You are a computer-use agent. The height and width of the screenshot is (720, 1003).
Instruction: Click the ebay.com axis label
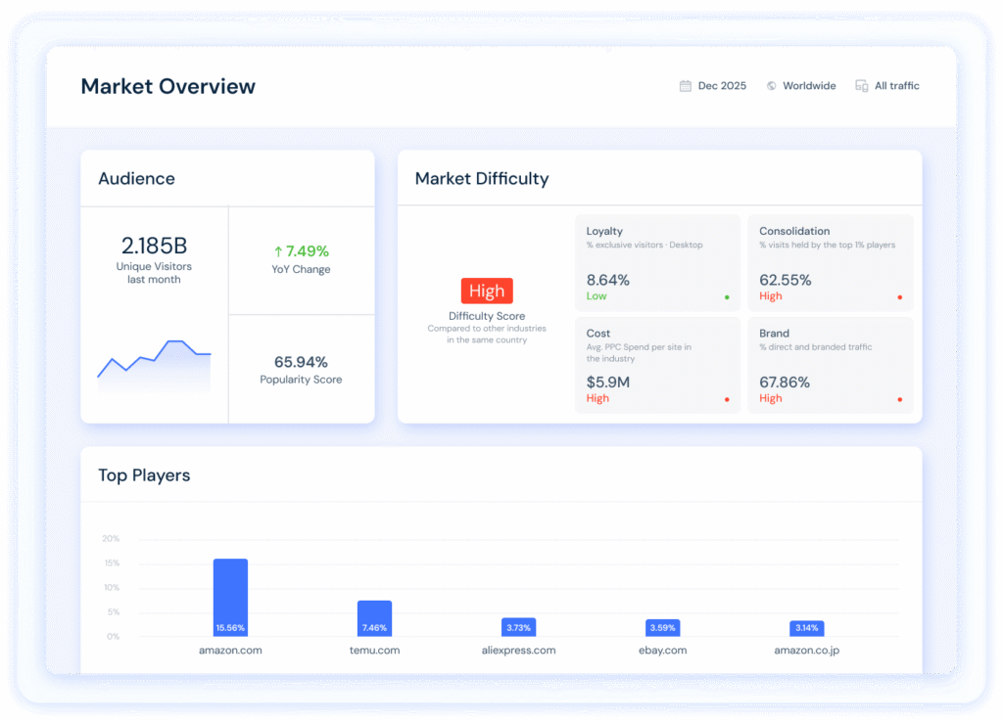(662, 651)
